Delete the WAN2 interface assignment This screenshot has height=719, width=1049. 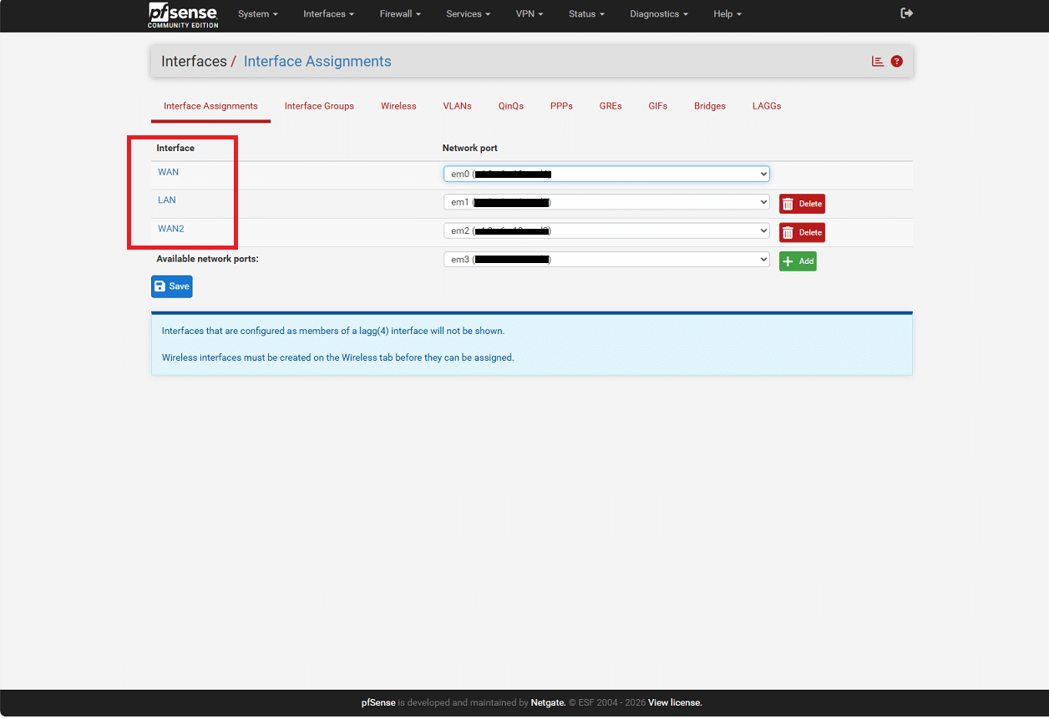(802, 232)
